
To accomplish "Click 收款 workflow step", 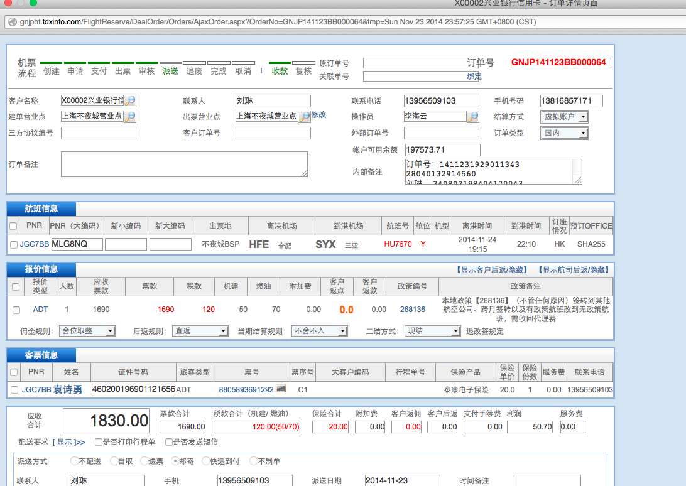I will [280, 72].
